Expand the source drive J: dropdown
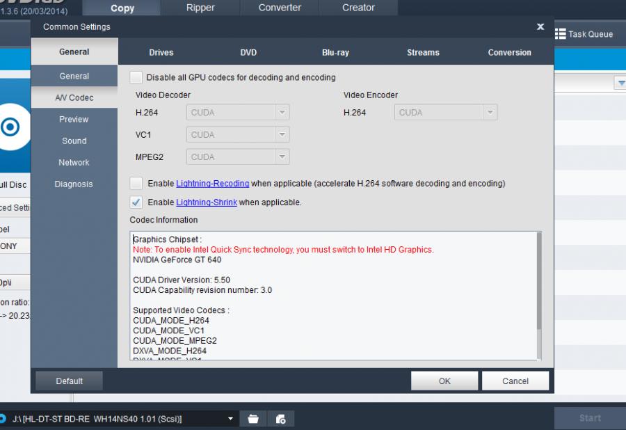Viewport: 626px width, 430px height. pyautogui.click(x=230, y=419)
